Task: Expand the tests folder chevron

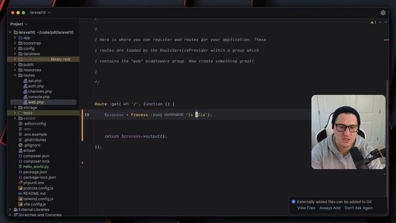Action: pyautogui.click(x=15, y=113)
